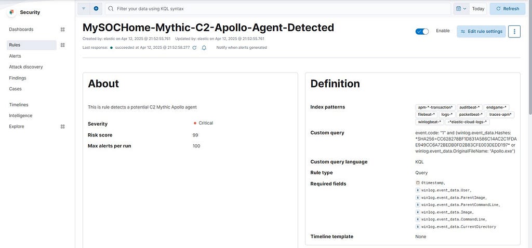The height and width of the screenshot is (248, 532).
Task: Click winlog.event_data.ParentCommandLine required field
Action: coord(460,205)
